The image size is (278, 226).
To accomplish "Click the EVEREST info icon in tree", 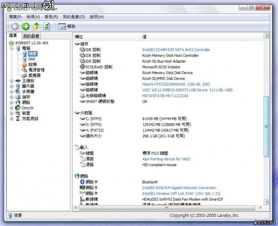I will point(12,43).
